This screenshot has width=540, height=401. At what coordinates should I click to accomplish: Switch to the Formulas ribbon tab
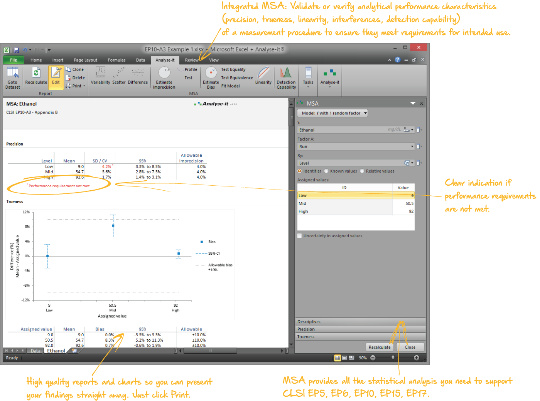point(116,60)
